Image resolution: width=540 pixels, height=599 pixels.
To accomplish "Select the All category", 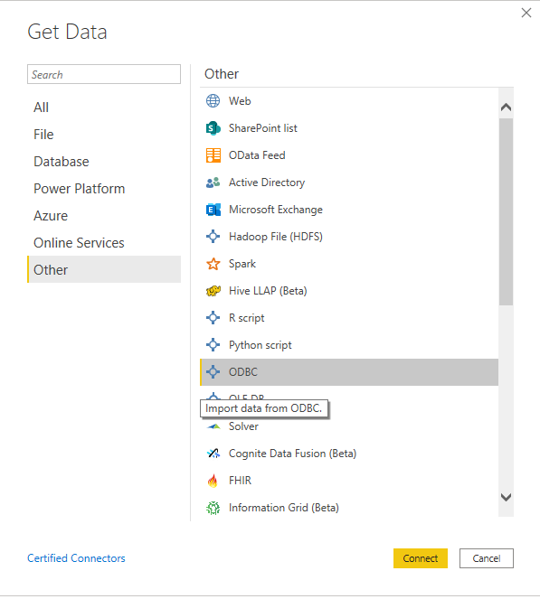I will click(104, 108).
